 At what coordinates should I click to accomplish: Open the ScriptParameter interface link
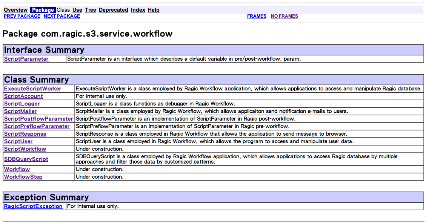point(26,59)
